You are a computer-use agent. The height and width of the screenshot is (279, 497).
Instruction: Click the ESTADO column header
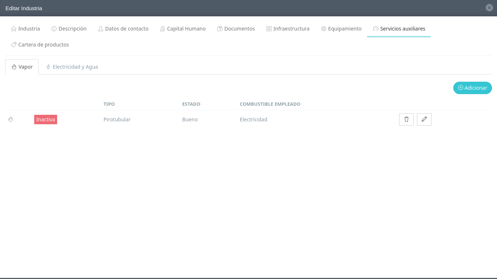tap(191, 104)
